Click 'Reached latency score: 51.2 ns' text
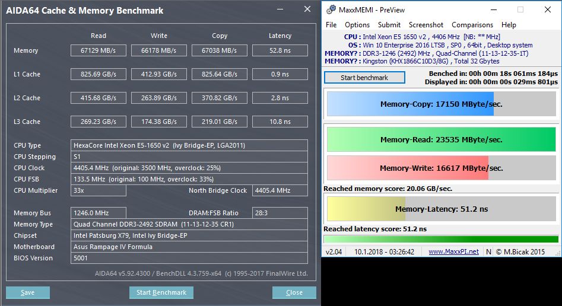 click(x=375, y=228)
